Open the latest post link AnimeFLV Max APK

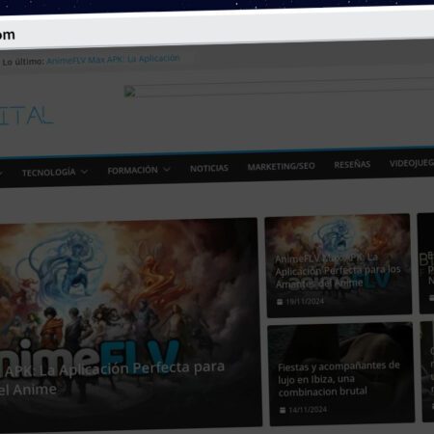click(x=113, y=60)
